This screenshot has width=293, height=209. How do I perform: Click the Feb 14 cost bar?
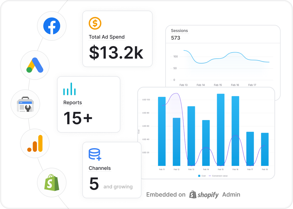pos(206,143)
